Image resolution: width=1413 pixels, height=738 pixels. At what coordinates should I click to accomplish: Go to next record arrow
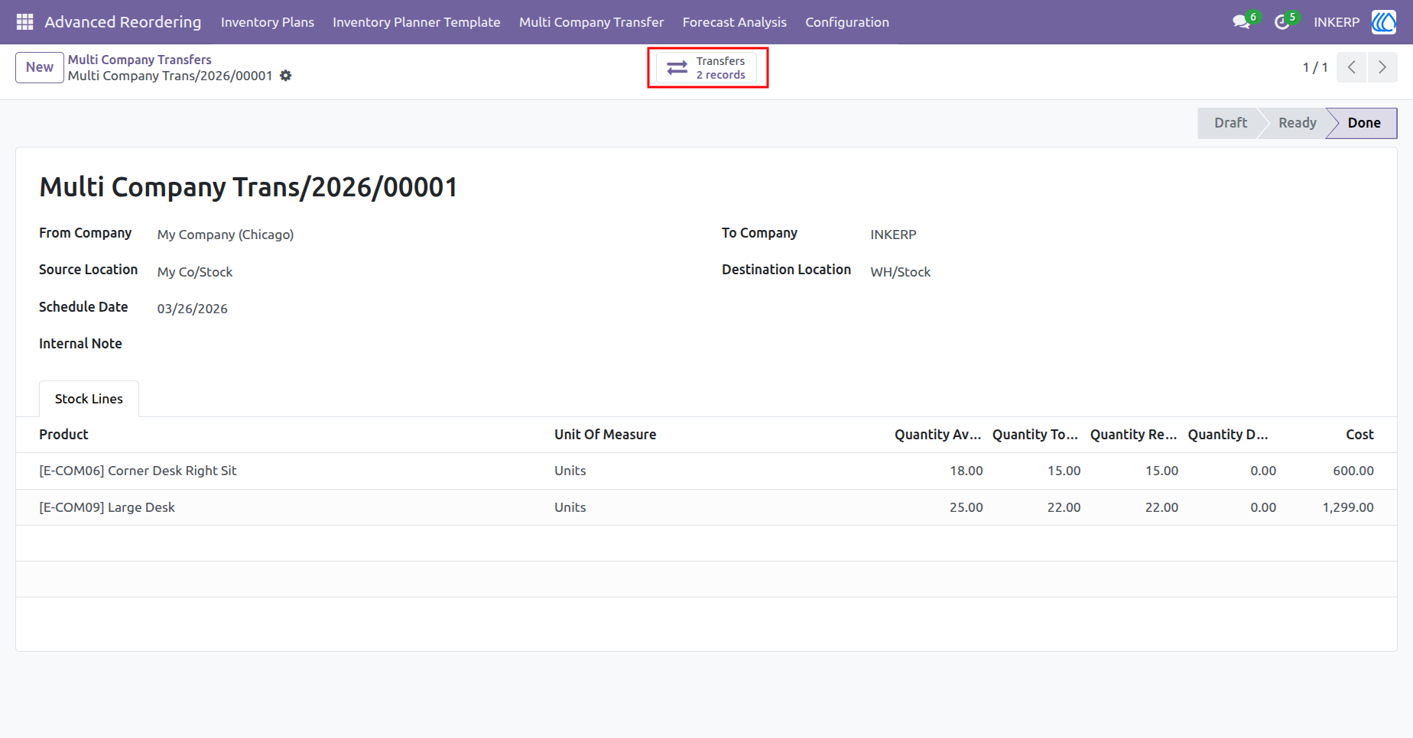pyautogui.click(x=1382, y=67)
